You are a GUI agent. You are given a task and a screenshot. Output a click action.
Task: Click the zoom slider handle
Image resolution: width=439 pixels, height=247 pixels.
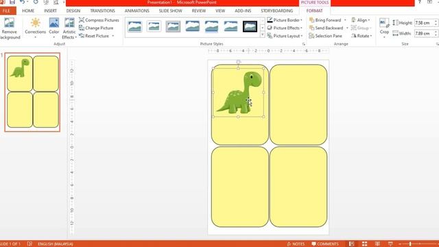410,244
